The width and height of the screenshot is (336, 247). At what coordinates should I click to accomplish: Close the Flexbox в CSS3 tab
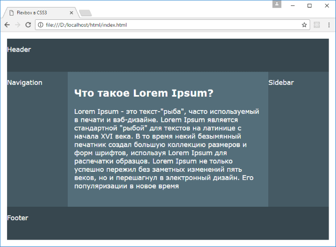(71, 12)
